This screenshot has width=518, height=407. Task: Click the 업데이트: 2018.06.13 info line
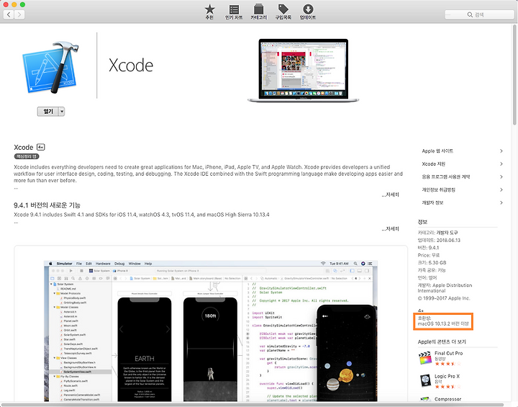pos(439,240)
